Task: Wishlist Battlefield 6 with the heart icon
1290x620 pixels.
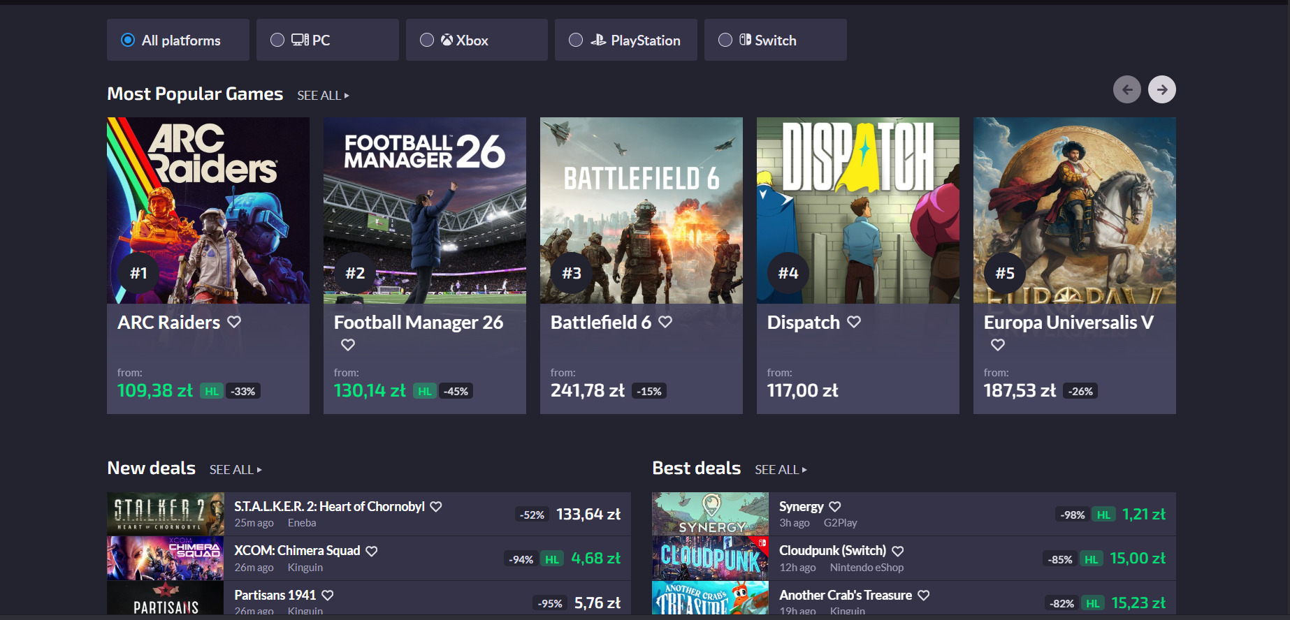Action: [x=665, y=322]
